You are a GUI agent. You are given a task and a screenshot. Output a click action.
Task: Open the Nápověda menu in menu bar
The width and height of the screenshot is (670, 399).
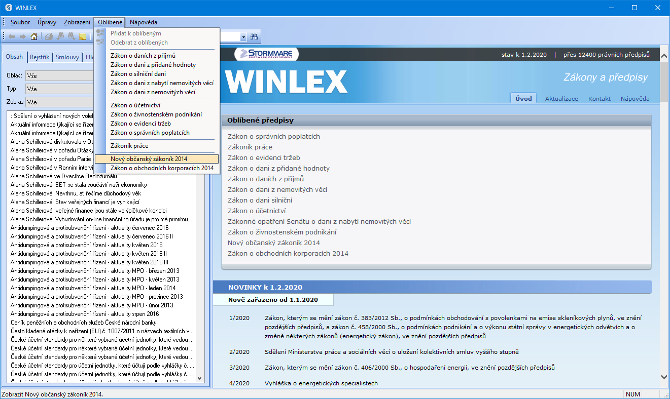point(144,22)
